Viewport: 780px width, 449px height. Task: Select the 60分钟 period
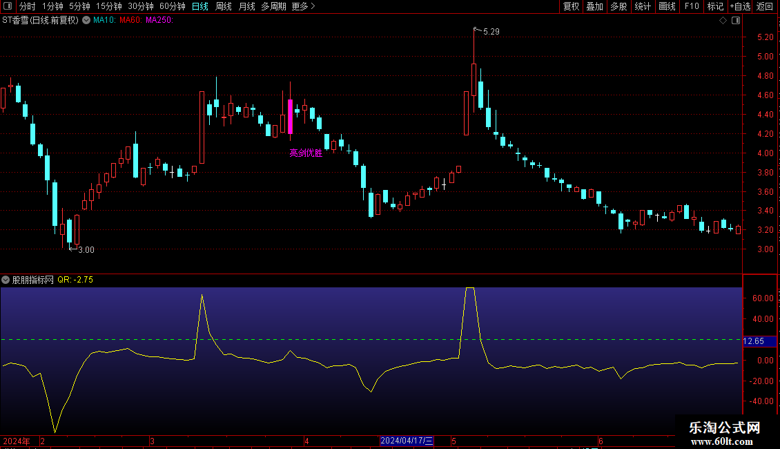[173, 6]
